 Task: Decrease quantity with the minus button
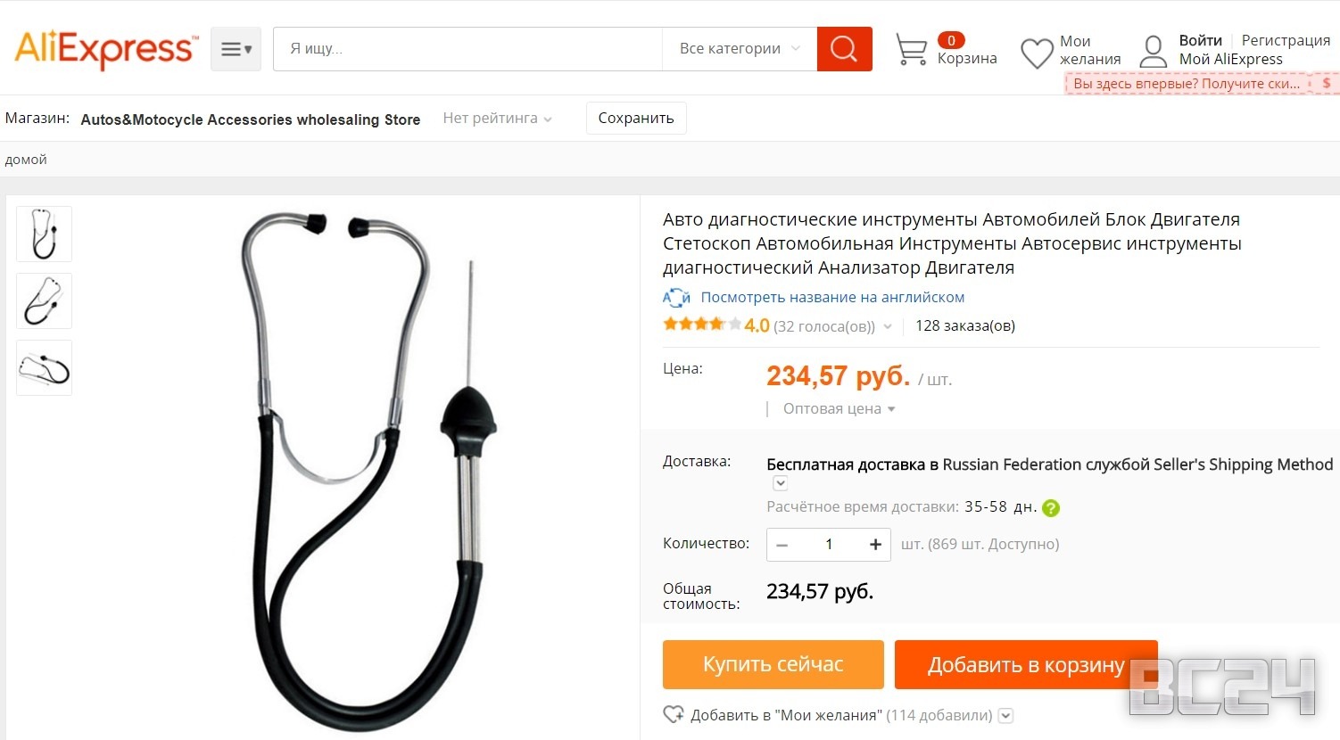(x=782, y=545)
